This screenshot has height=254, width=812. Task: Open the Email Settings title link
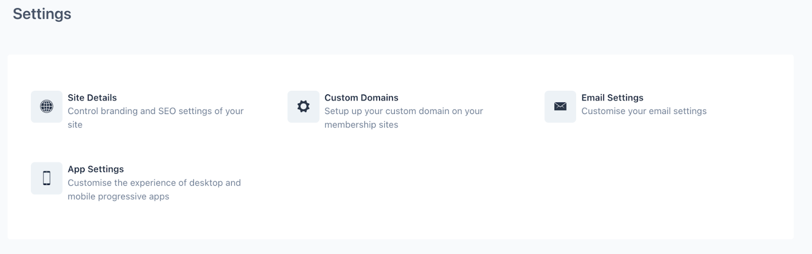coord(612,97)
